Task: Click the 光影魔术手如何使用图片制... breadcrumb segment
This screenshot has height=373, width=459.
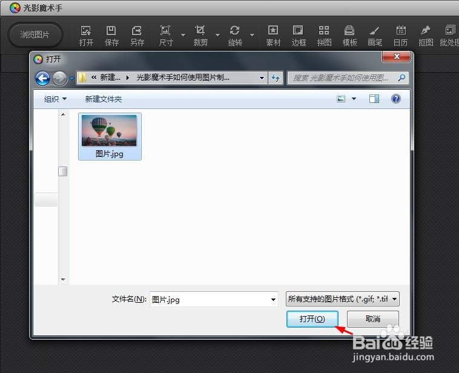Action: pos(183,78)
